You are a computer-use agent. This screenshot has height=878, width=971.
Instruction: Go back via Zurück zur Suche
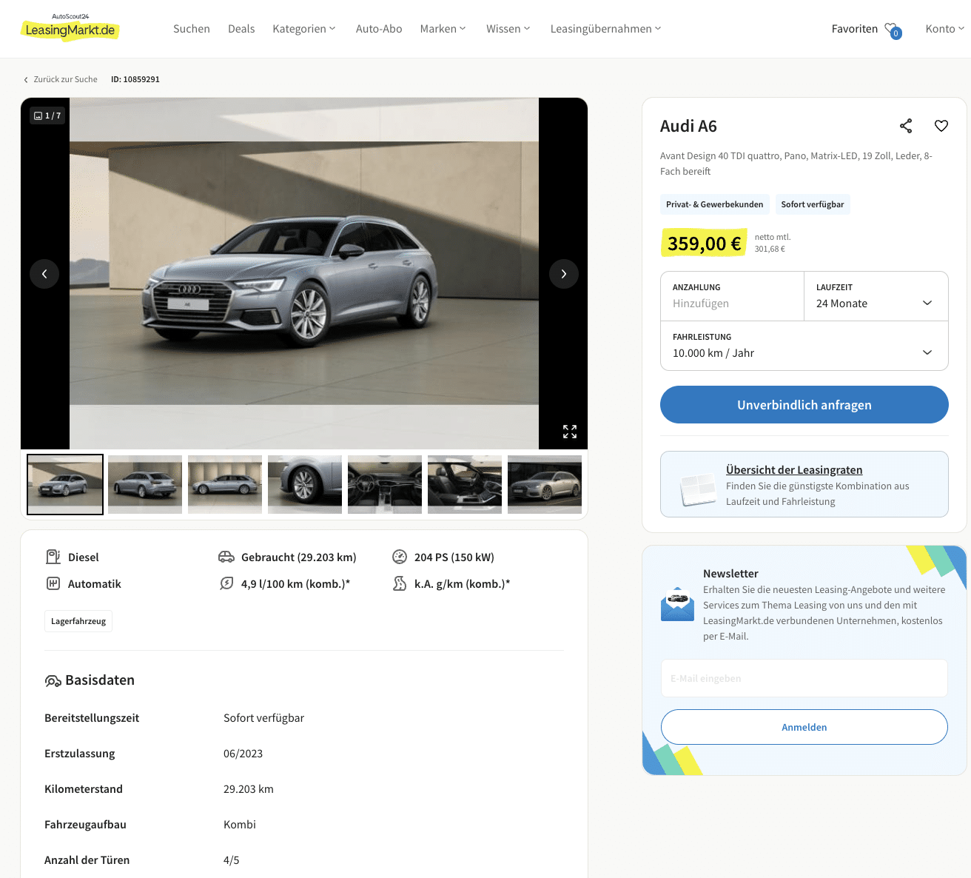click(65, 79)
